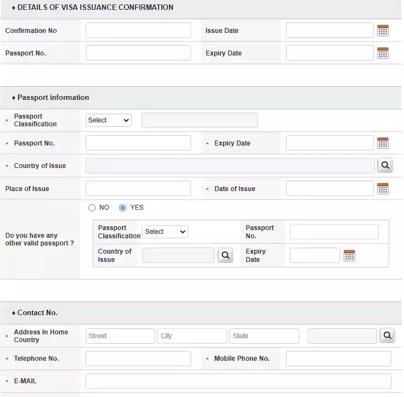Click the Street address field

pyautogui.click(x=120, y=336)
